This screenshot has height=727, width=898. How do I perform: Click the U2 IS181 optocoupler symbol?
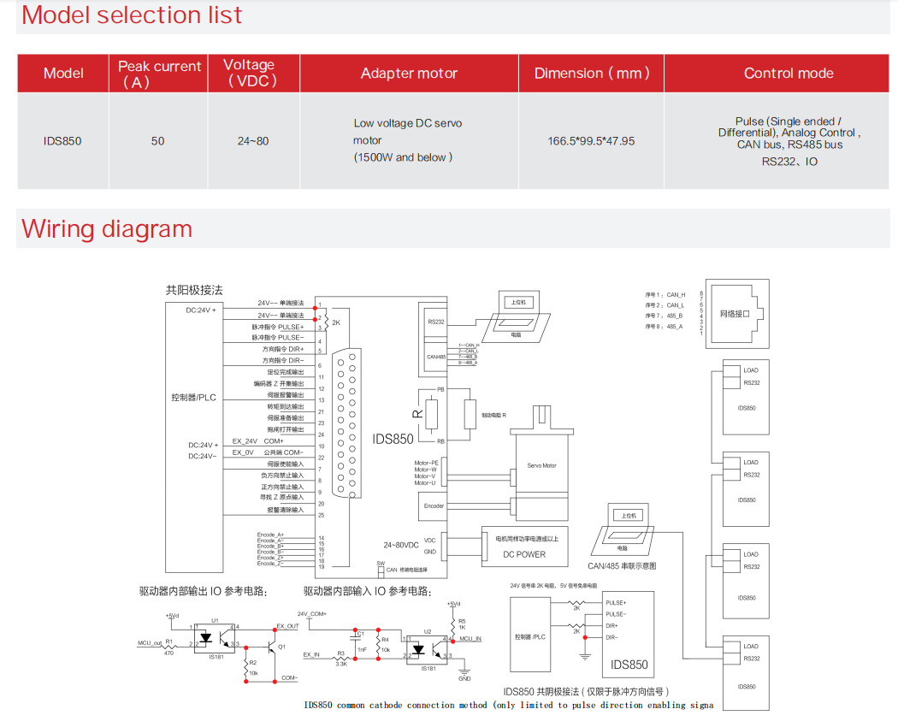pyautogui.click(x=425, y=648)
